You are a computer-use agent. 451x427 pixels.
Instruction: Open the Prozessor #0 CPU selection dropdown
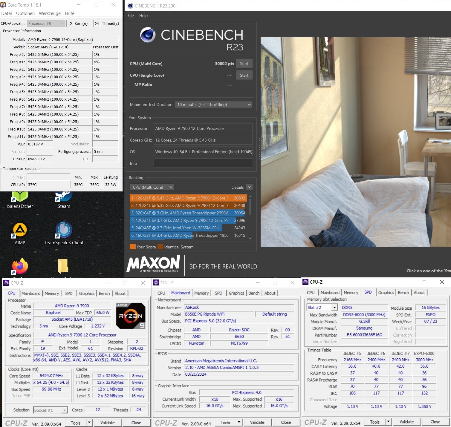pos(46,23)
